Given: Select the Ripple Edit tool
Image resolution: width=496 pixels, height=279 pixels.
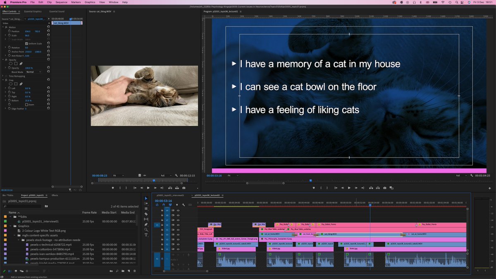Looking at the screenshot, I should [146, 209].
